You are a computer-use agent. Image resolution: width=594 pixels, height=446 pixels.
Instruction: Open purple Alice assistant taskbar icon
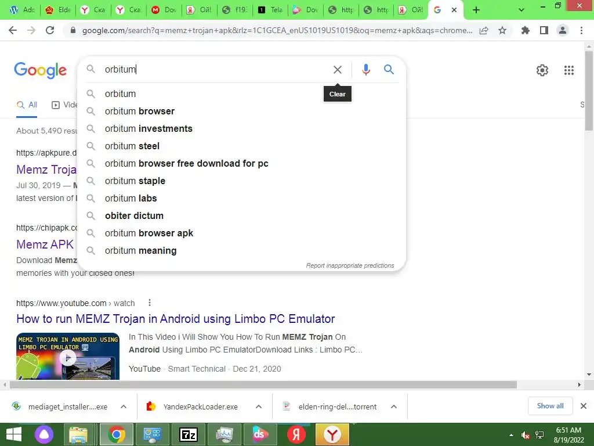(x=44, y=434)
